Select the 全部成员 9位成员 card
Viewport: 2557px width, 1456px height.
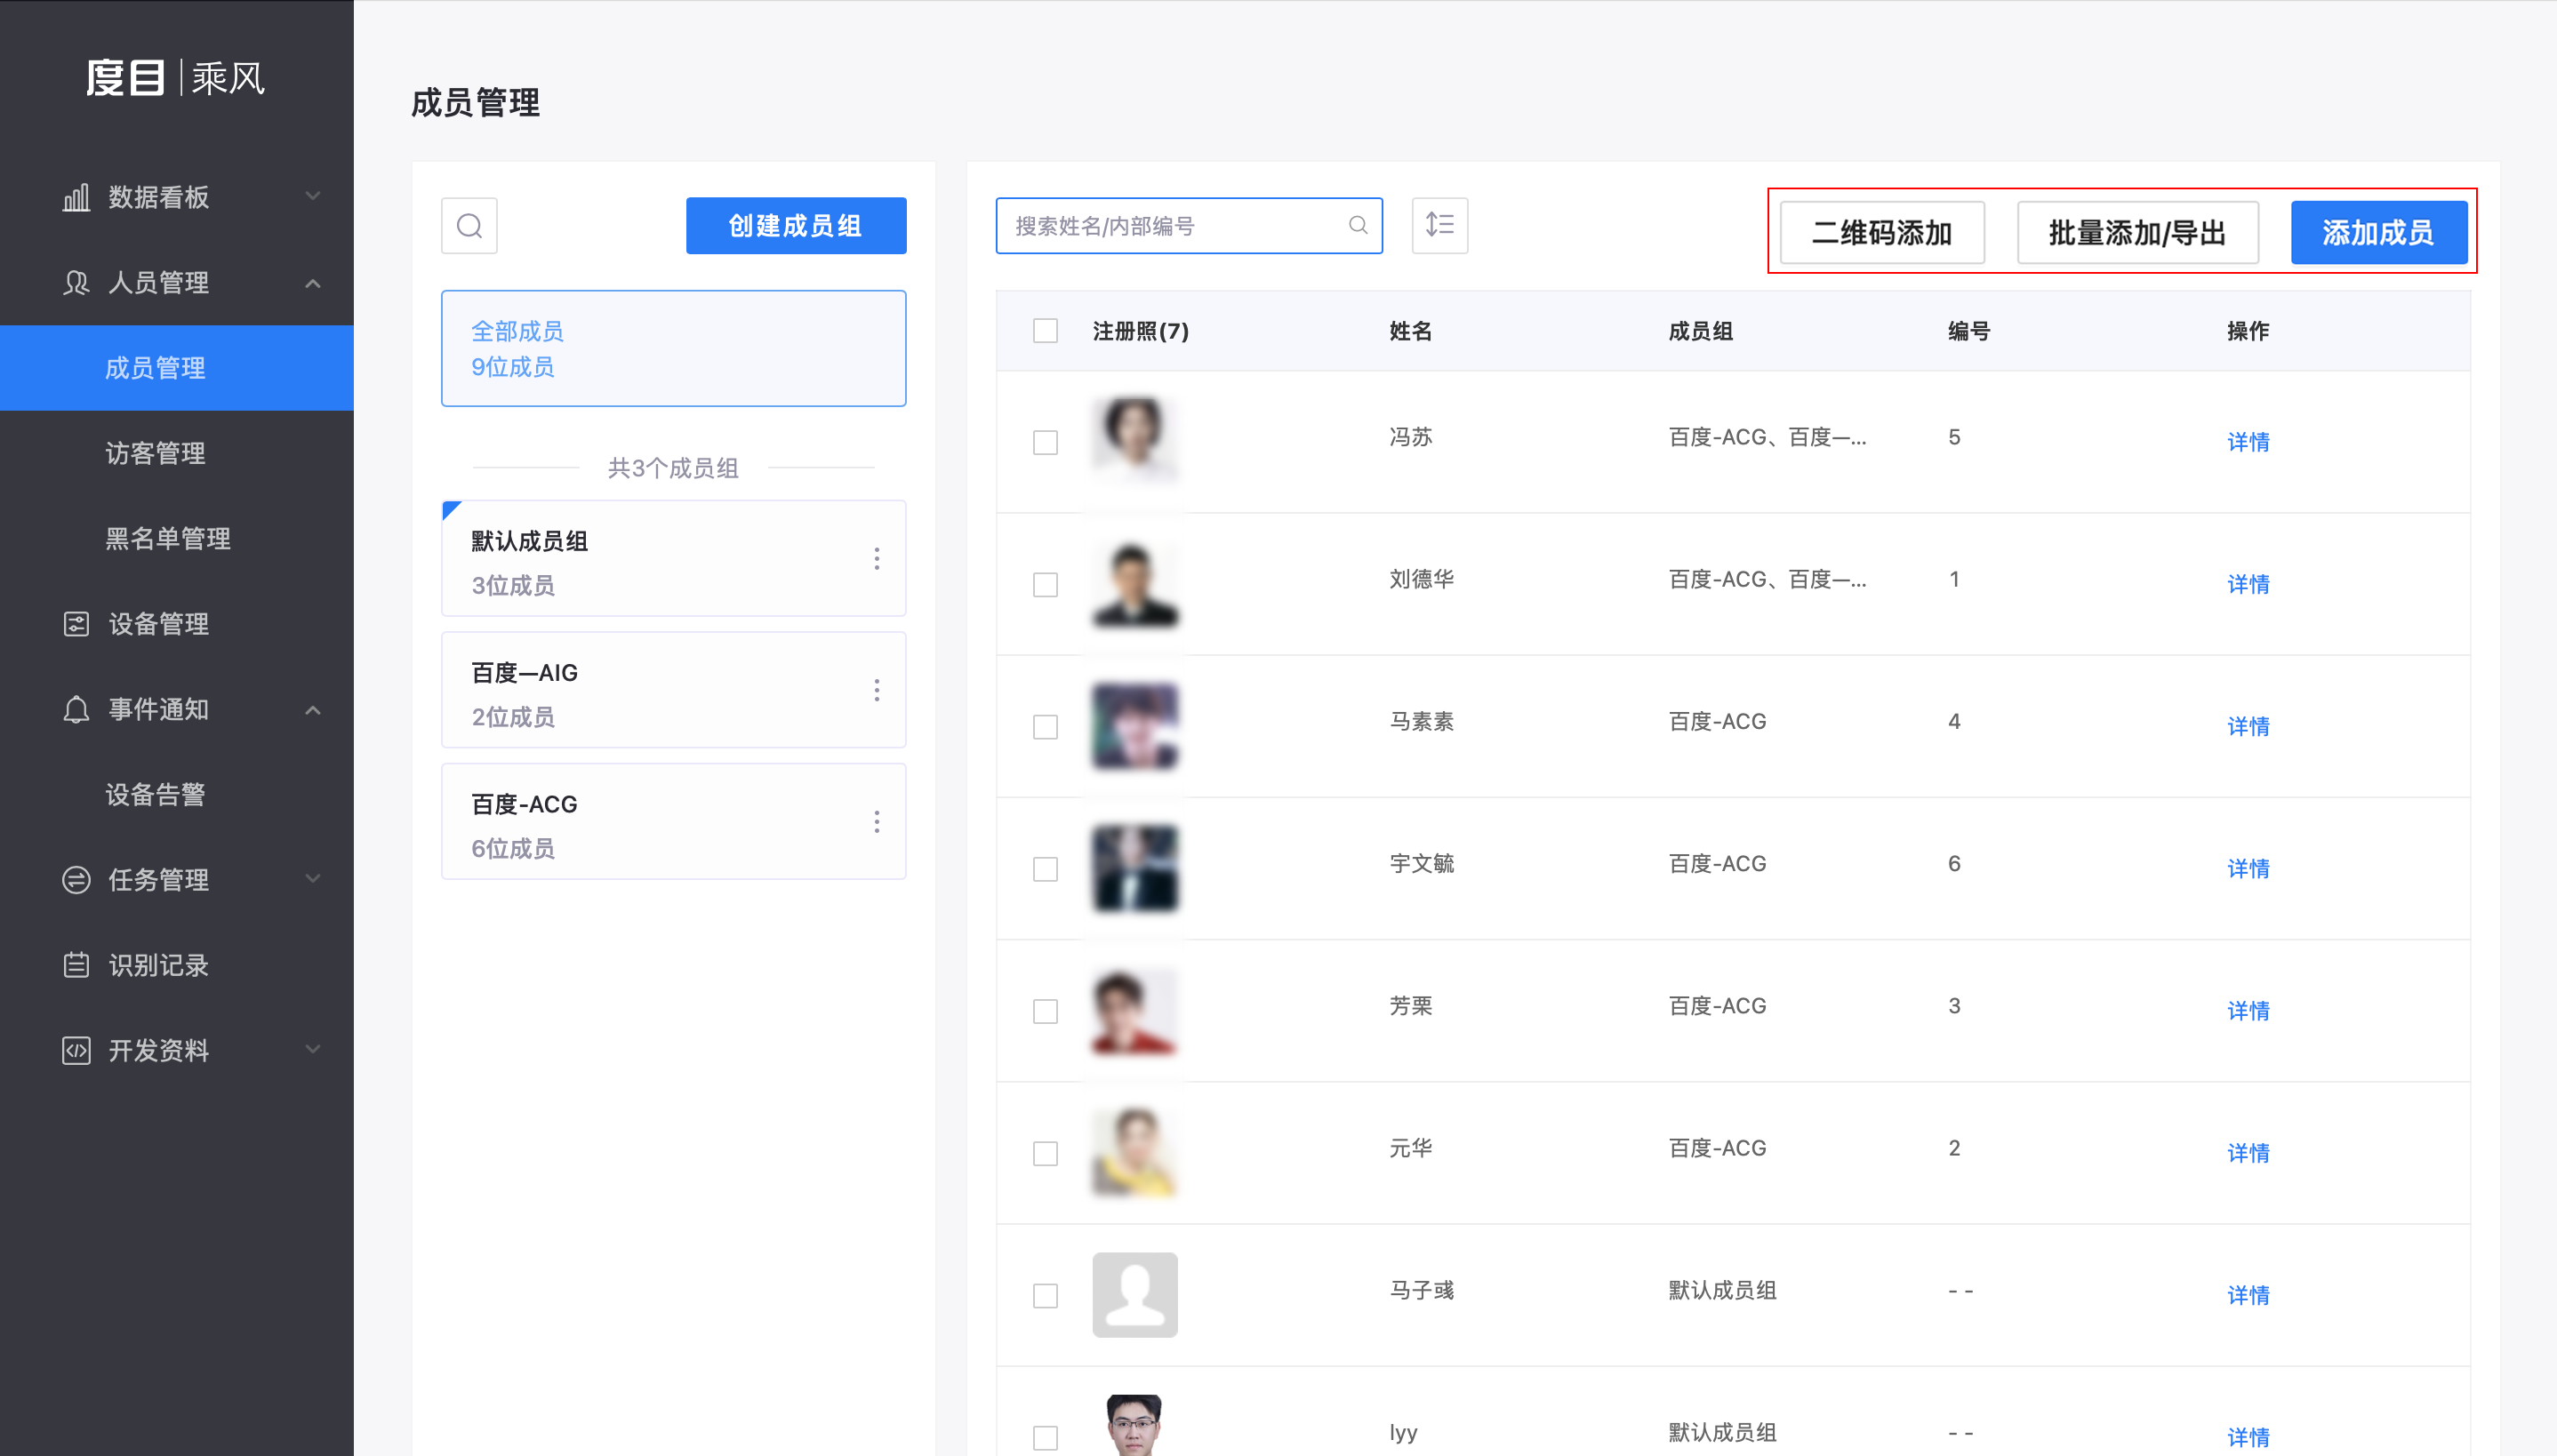(674, 349)
